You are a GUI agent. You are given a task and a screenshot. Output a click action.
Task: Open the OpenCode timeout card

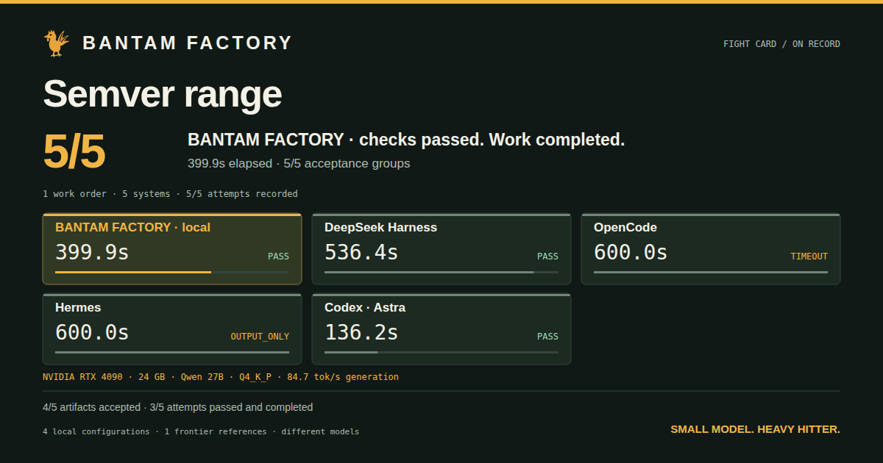click(x=711, y=249)
